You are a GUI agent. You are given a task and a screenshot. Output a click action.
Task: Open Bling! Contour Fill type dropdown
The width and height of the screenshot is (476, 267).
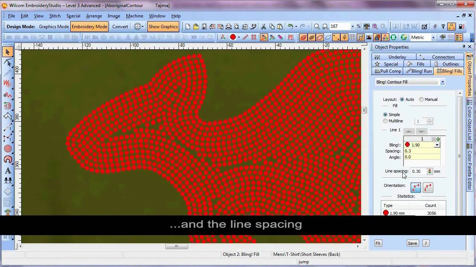(x=442, y=82)
